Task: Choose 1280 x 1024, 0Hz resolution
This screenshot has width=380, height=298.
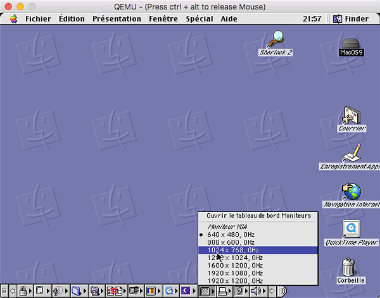Action: click(258, 258)
